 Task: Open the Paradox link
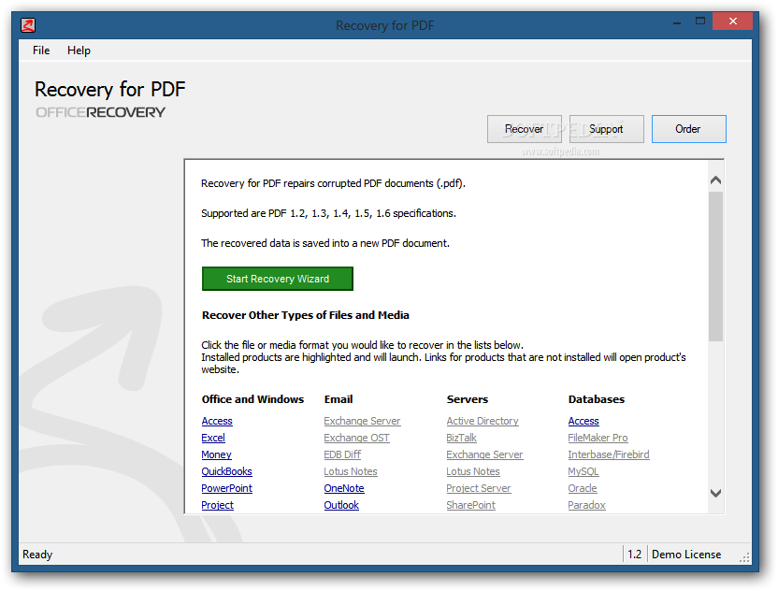coord(586,505)
